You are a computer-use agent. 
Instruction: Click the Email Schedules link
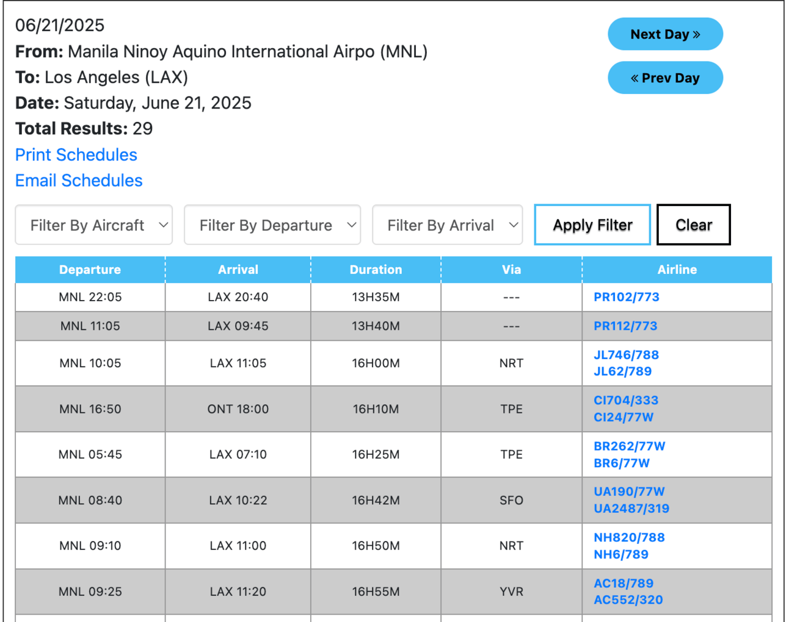(79, 181)
